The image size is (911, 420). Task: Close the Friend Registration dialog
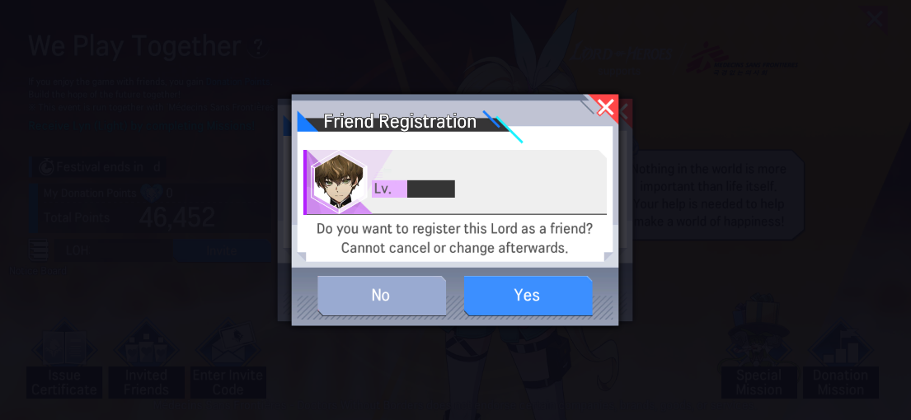point(605,107)
